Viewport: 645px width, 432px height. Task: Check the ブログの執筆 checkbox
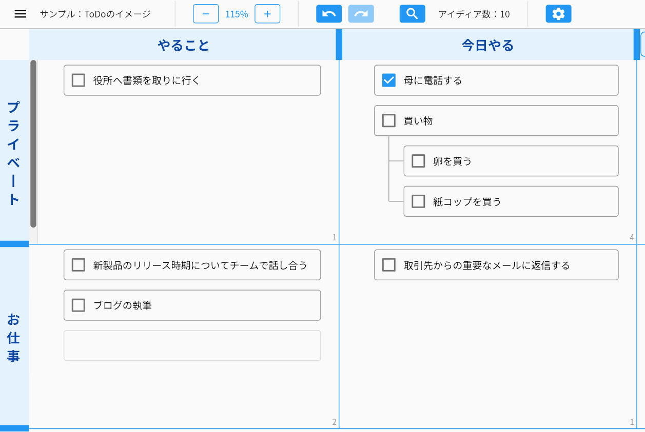click(79, 305)
